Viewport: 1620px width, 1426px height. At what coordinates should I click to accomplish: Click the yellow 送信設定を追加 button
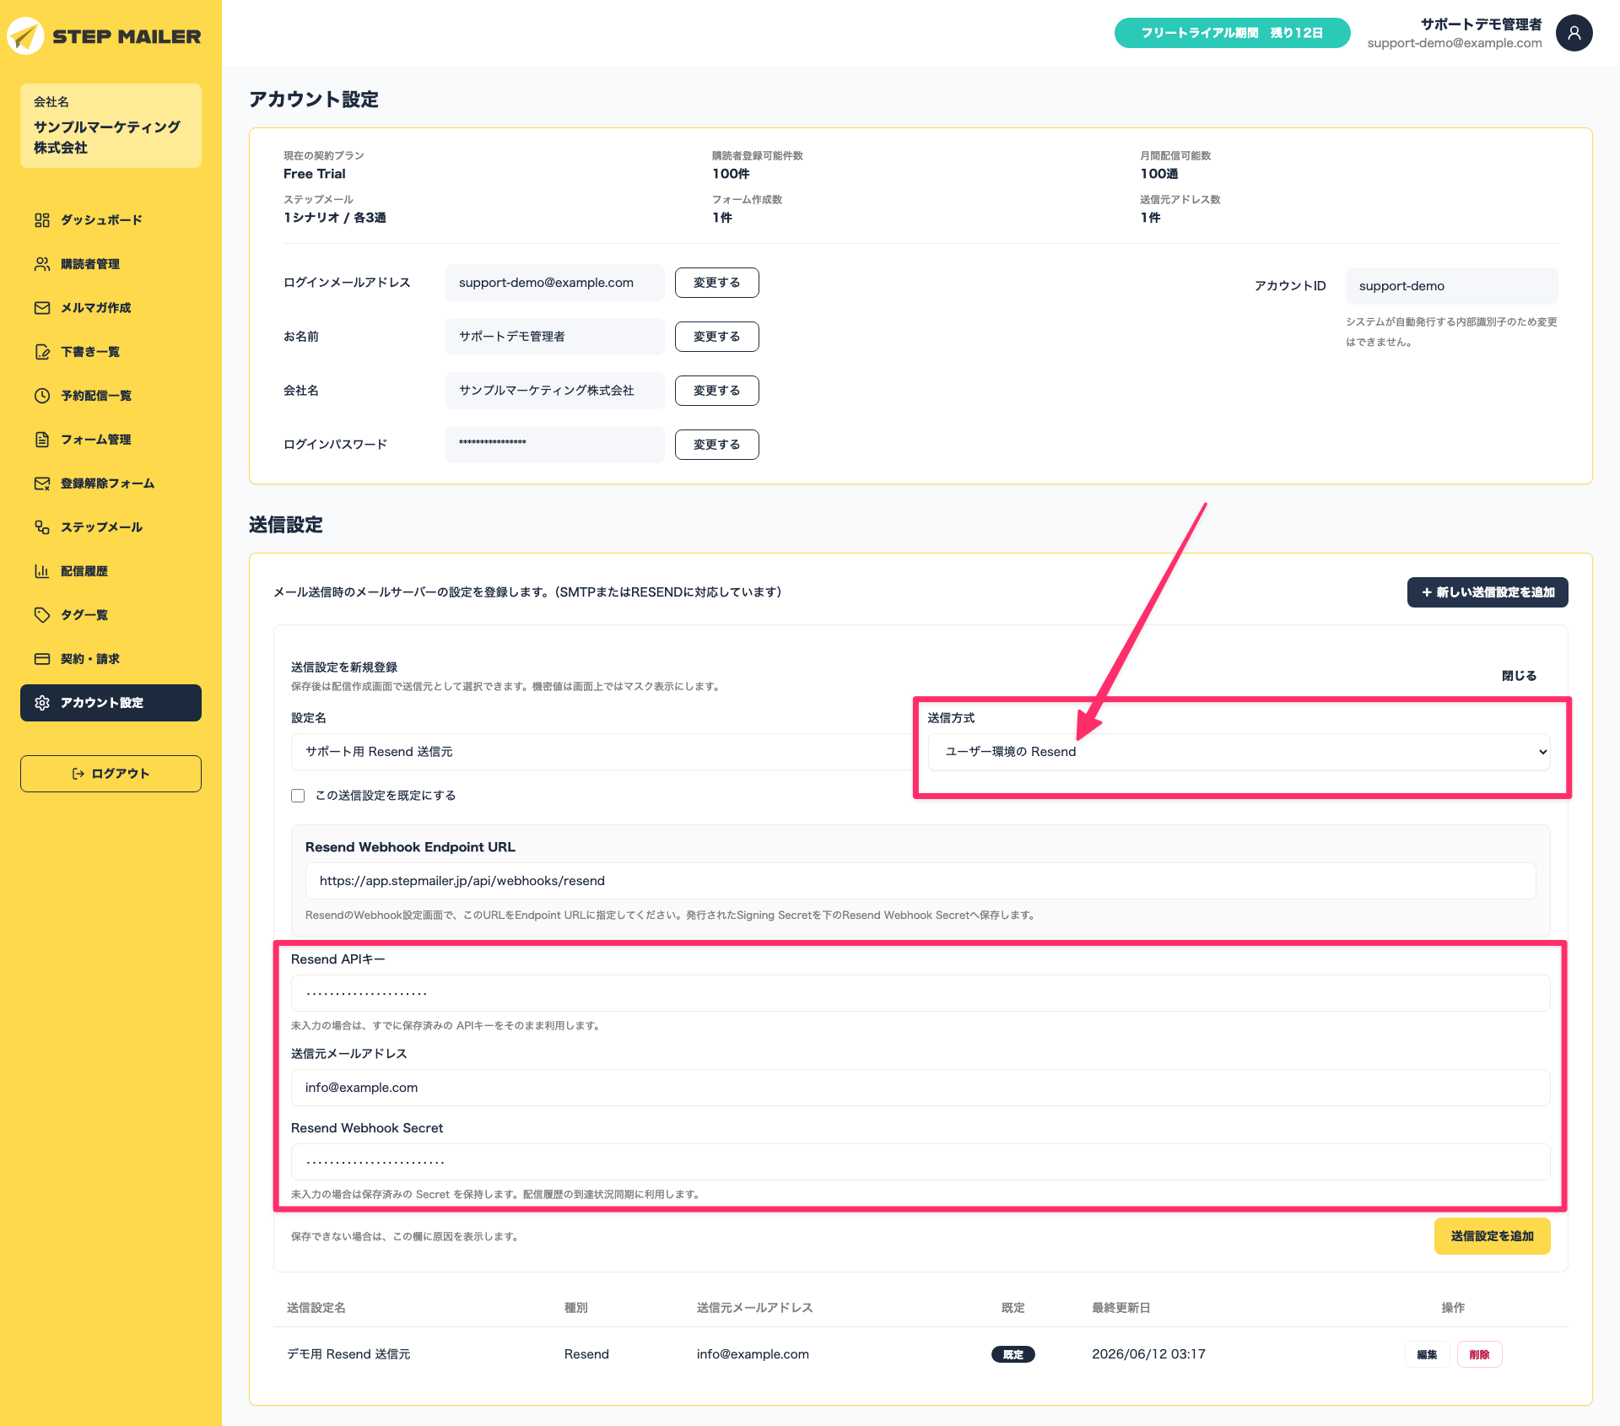tap(1492, 1236)
